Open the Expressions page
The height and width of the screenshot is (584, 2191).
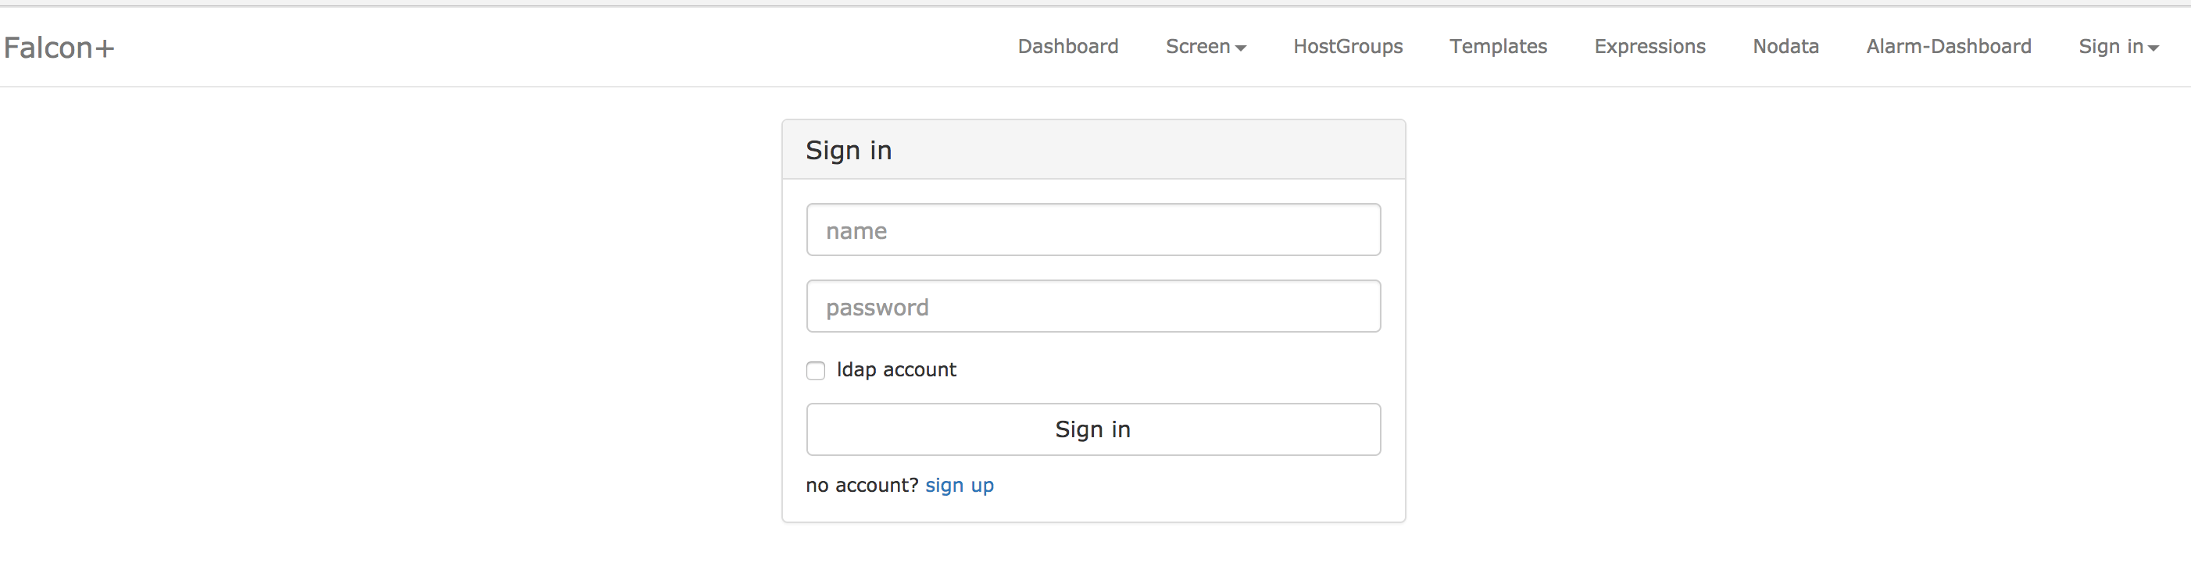click(1650, 47)
